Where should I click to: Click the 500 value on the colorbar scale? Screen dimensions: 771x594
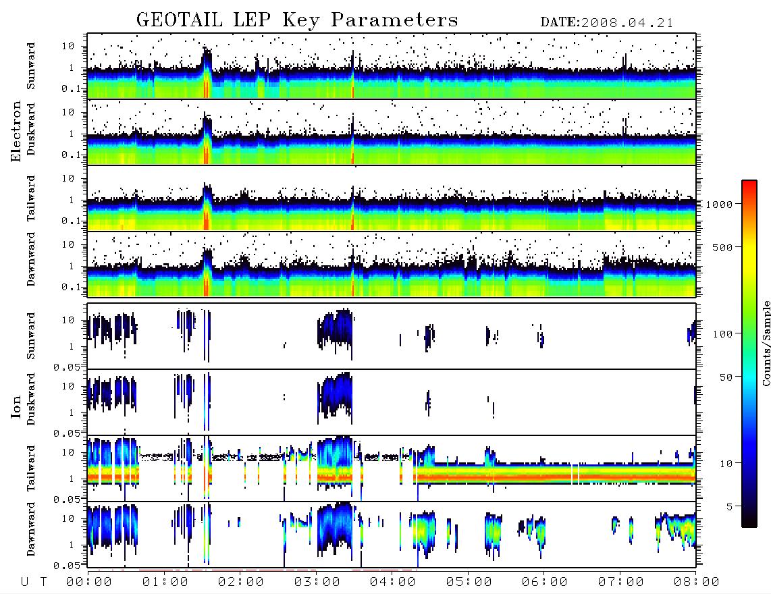click(x=722, y=247)
